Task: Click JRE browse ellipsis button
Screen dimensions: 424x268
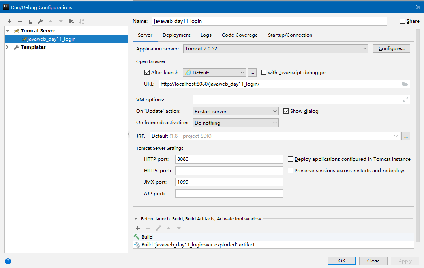Action: click(405, 136)
